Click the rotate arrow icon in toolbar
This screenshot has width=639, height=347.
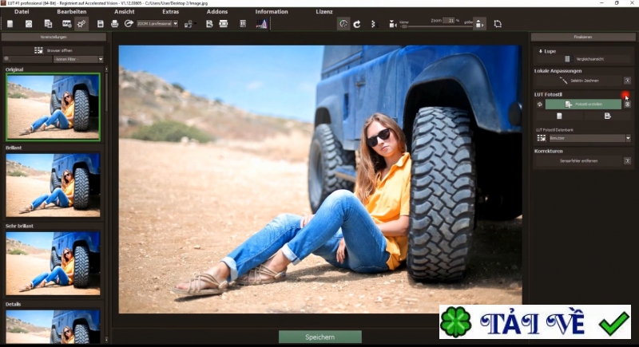coord(358,24)
